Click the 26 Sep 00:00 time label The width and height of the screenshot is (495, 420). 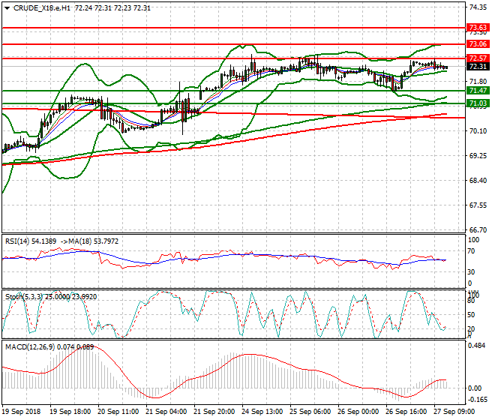pyautogui.click(x=358, y=412)
